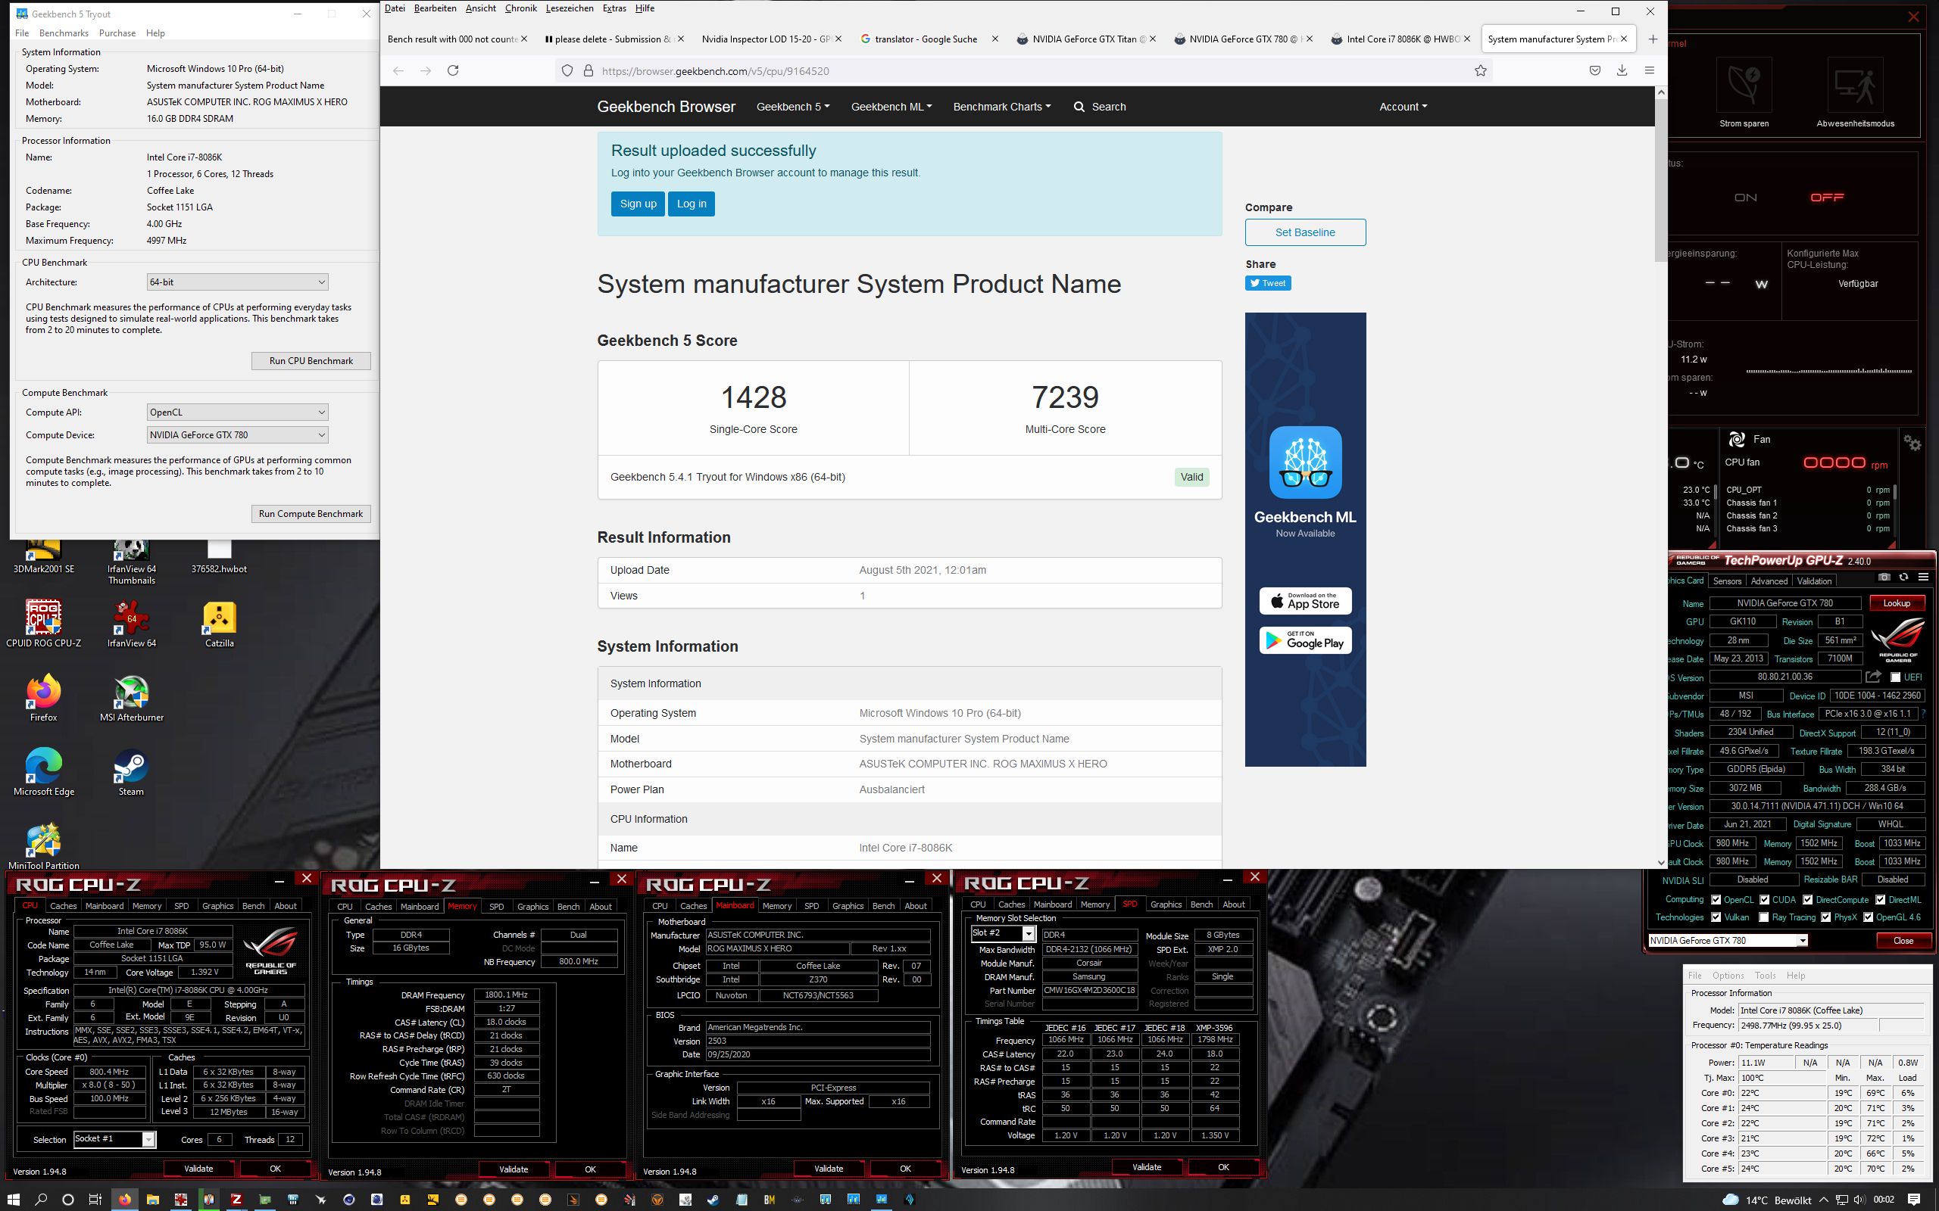Reload the Geekbench page in Firefox
This screenshot has width=1939, height=1211.
pyautogui.click(x=453, y=70)
